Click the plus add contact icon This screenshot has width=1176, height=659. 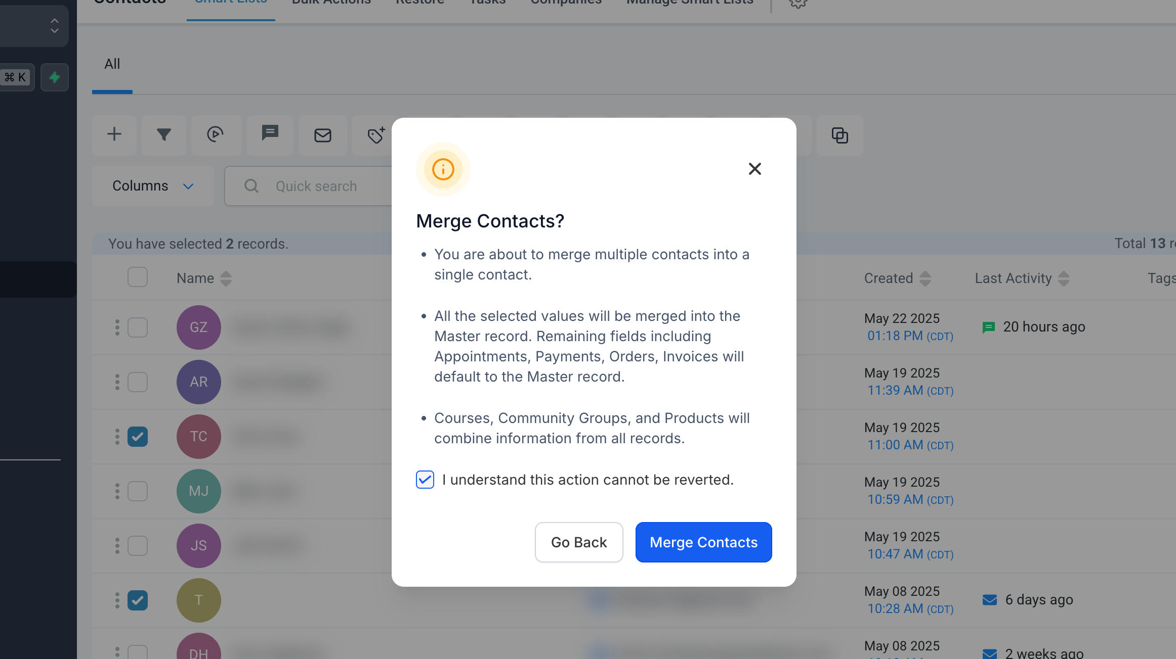[114, 134]
